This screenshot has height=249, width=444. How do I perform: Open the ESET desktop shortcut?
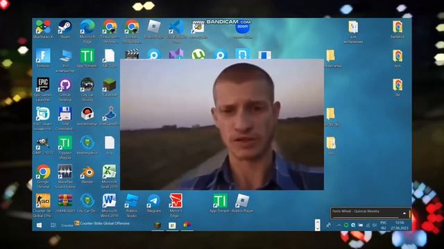[43, 118]
